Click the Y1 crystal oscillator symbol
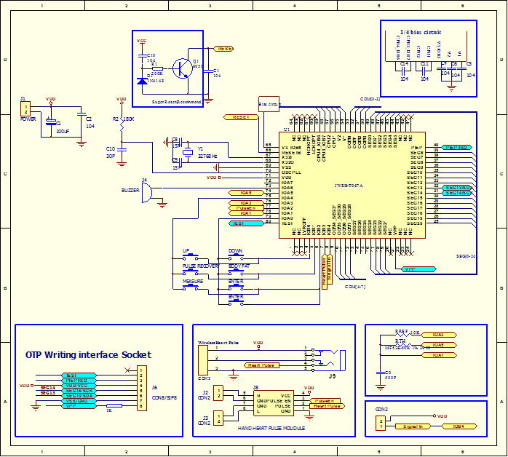The image size is (508, 457). [188, 152]
